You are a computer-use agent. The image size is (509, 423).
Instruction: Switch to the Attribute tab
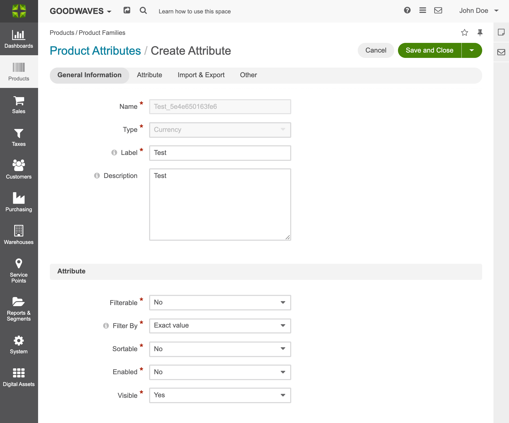149,75
